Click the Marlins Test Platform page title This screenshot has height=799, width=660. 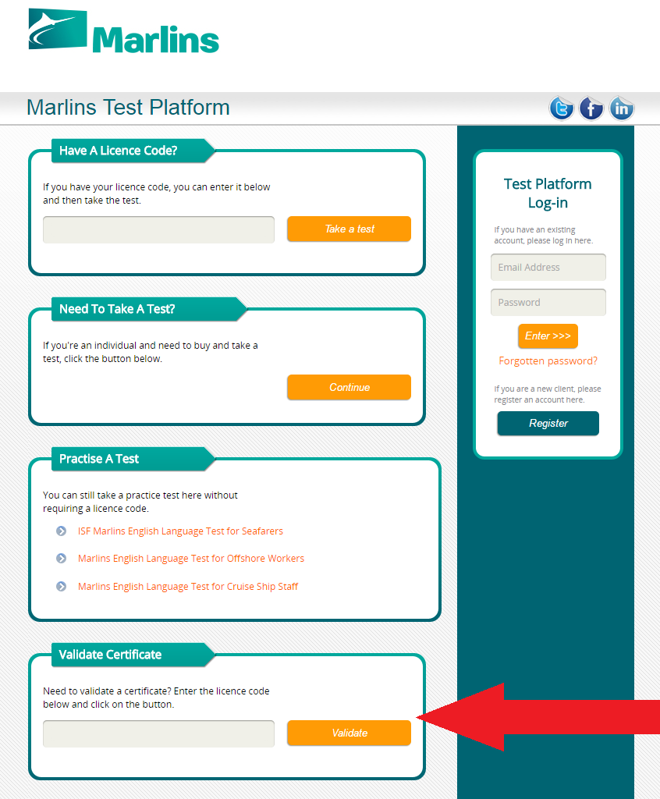pyautogui.click(x=128, y=108)
